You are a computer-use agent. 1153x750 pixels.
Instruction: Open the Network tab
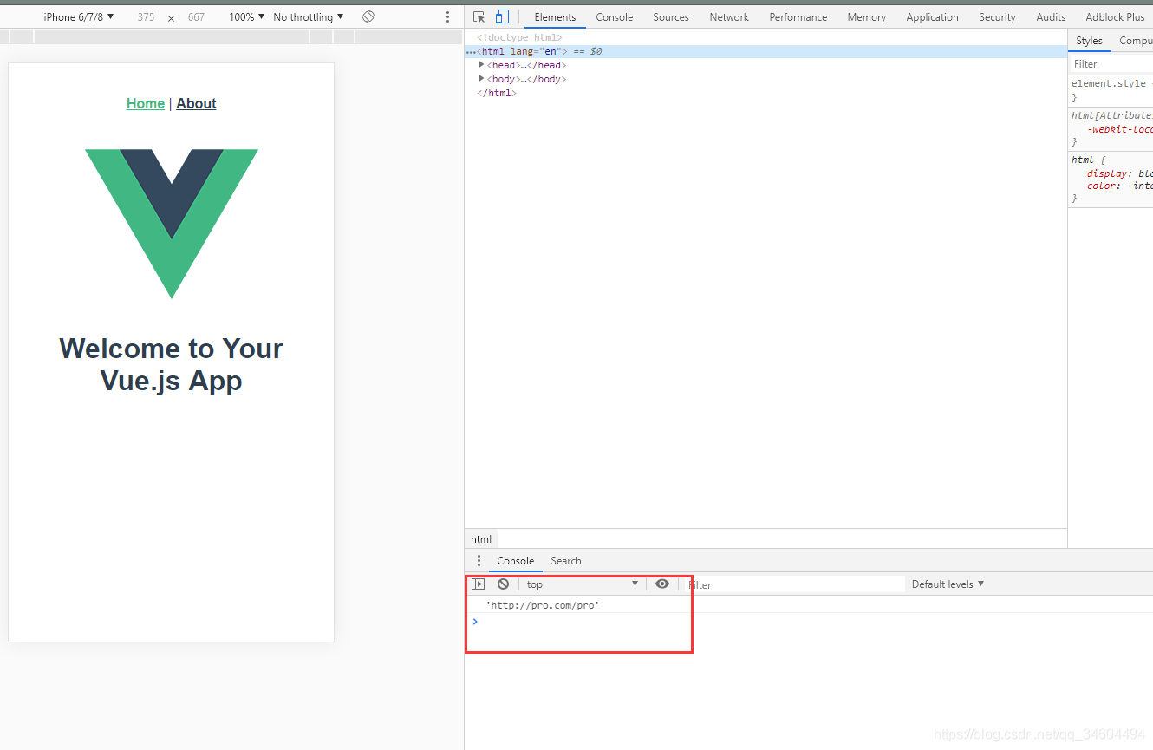pyautogui.click(x=729, y=16)
